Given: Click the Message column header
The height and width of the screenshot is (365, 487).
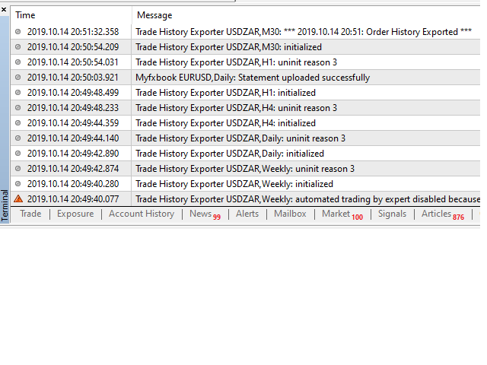Looking at the screenshot, I should (154, 15).
